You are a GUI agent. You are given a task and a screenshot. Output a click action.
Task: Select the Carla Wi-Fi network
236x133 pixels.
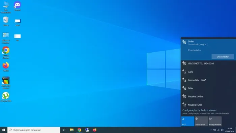tap(208, 72)
